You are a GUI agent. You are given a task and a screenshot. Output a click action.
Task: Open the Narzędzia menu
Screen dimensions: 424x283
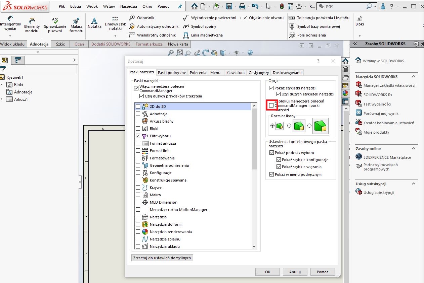coord(129,6)
